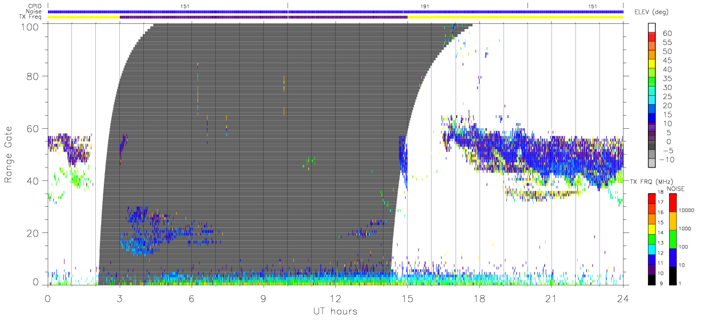Click Range Gate tick label '60'
Screen dimensions: 701x323
(x=33, y=128)
